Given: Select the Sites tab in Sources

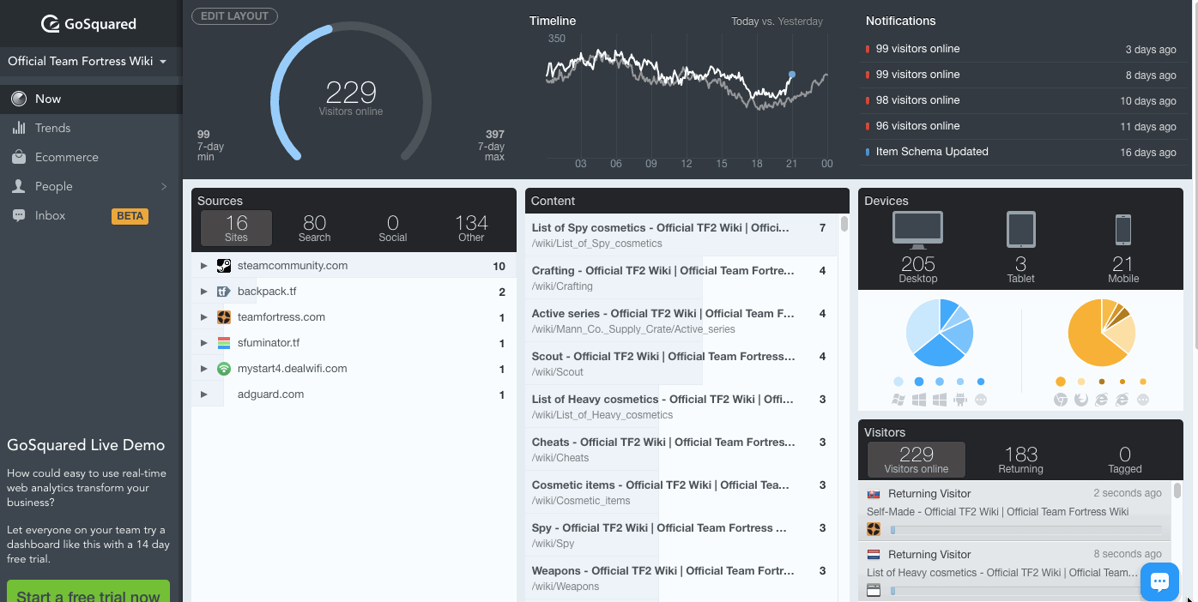Looking at the screenshot, I should (236, 229).
